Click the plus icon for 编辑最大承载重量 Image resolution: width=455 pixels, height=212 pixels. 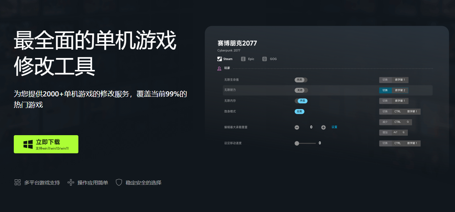(323, 127)
